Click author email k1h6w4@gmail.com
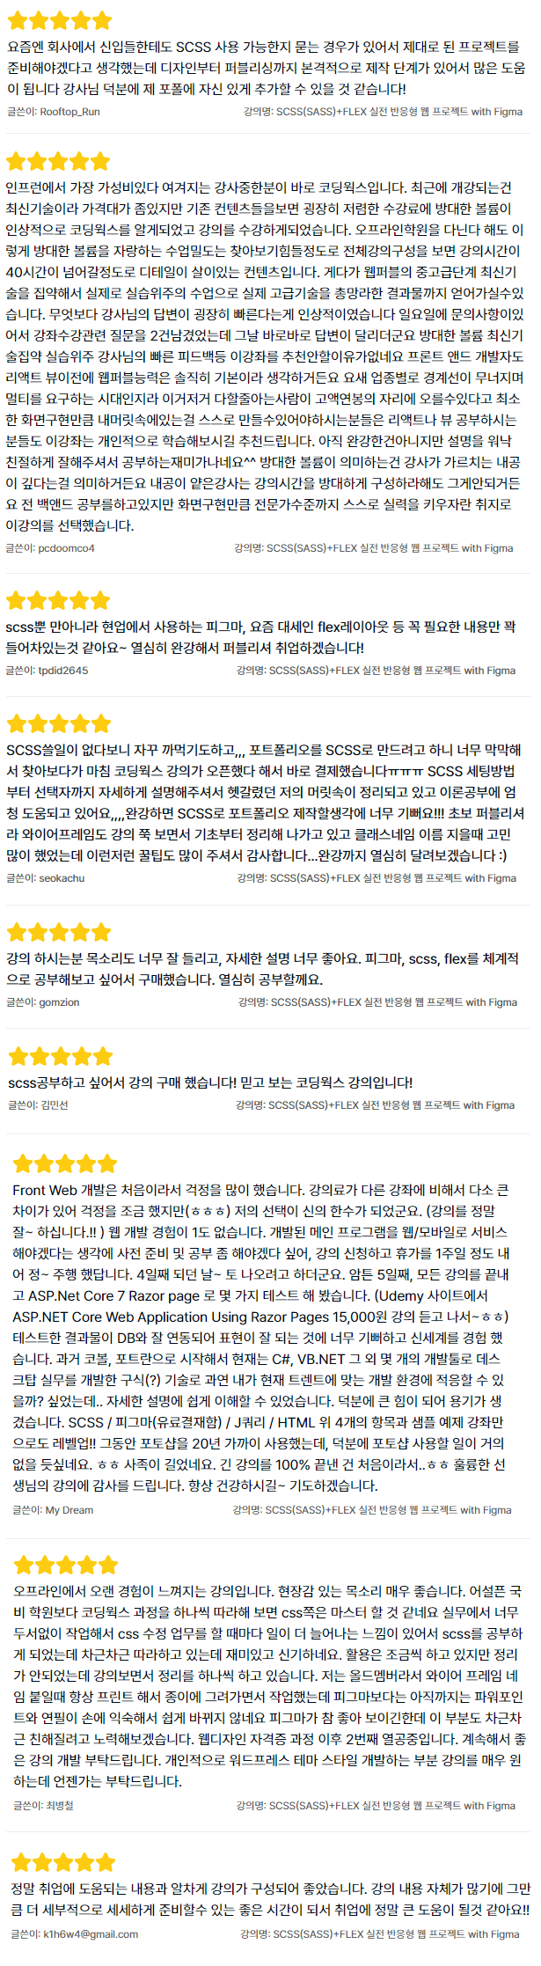 point(91,1934)
